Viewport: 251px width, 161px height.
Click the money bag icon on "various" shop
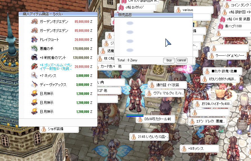pyautogui.click(x=178, y=10)
